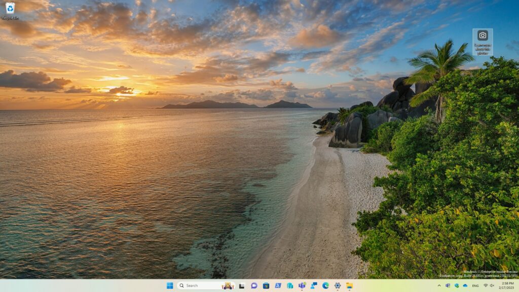Open the clock and date flyout
This screenshot has width=519, height=292.
click(507, 285)
